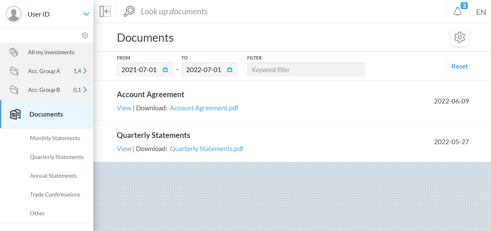
Task: Open the Documents page settings gear
Action: coord(459,37)
